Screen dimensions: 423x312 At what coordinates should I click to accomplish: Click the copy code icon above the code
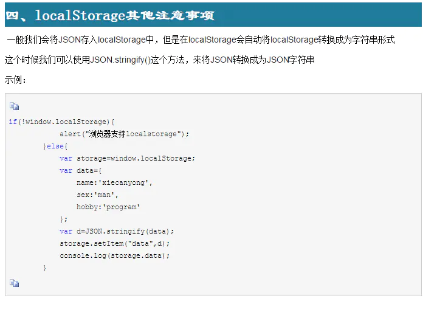[14, 106]
